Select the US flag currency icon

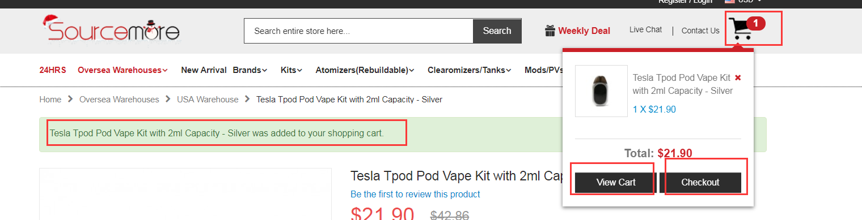[730, 2]
